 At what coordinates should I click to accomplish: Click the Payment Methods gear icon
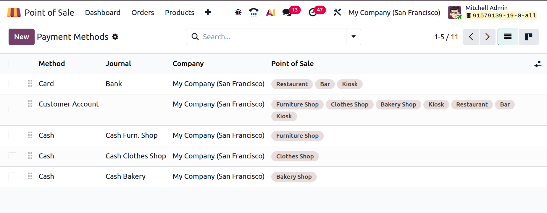coord(115,37)
